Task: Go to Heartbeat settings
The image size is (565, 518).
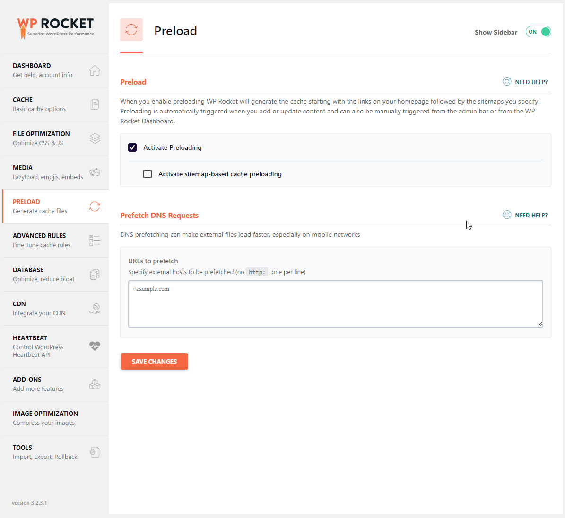Action: point(56,346)
